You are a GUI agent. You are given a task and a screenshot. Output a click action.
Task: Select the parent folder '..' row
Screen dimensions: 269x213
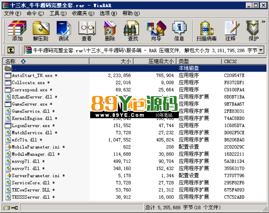tap(134, 68)
